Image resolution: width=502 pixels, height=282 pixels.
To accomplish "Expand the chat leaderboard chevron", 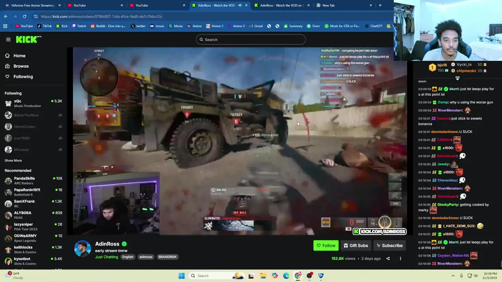I will (457, 78).
